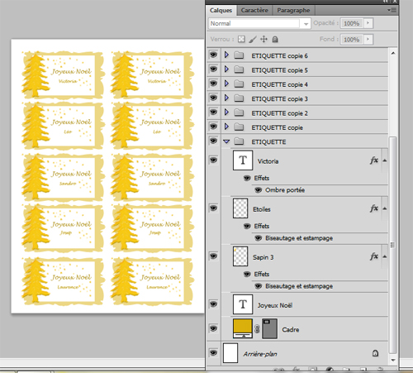413x373 pixels.
Task: Toggle Effets visibility under Sapin 3
Action: coord(247,274)
